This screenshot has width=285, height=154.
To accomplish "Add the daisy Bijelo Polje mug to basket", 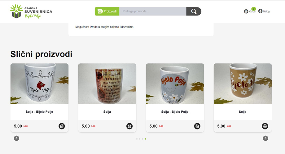I will [197, 126].
